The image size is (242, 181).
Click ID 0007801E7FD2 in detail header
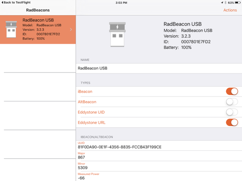point(187,42)
